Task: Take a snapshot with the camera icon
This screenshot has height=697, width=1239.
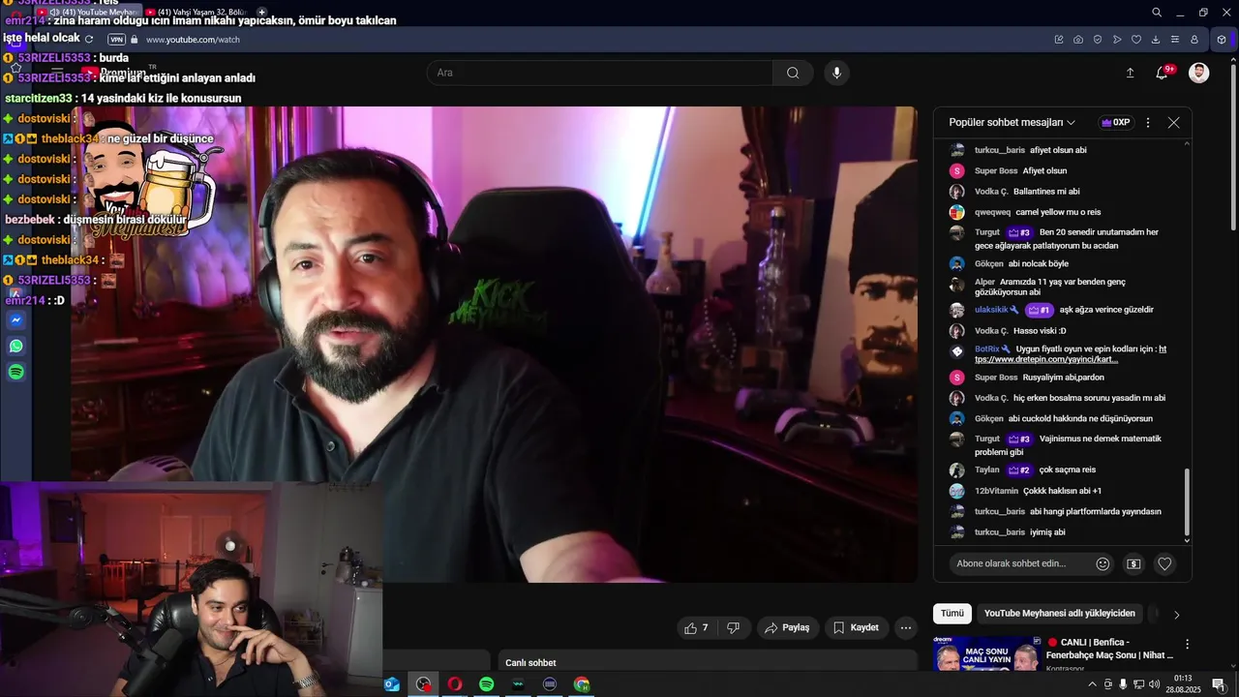Action: pyautogui.click(x=1078, y=40)
